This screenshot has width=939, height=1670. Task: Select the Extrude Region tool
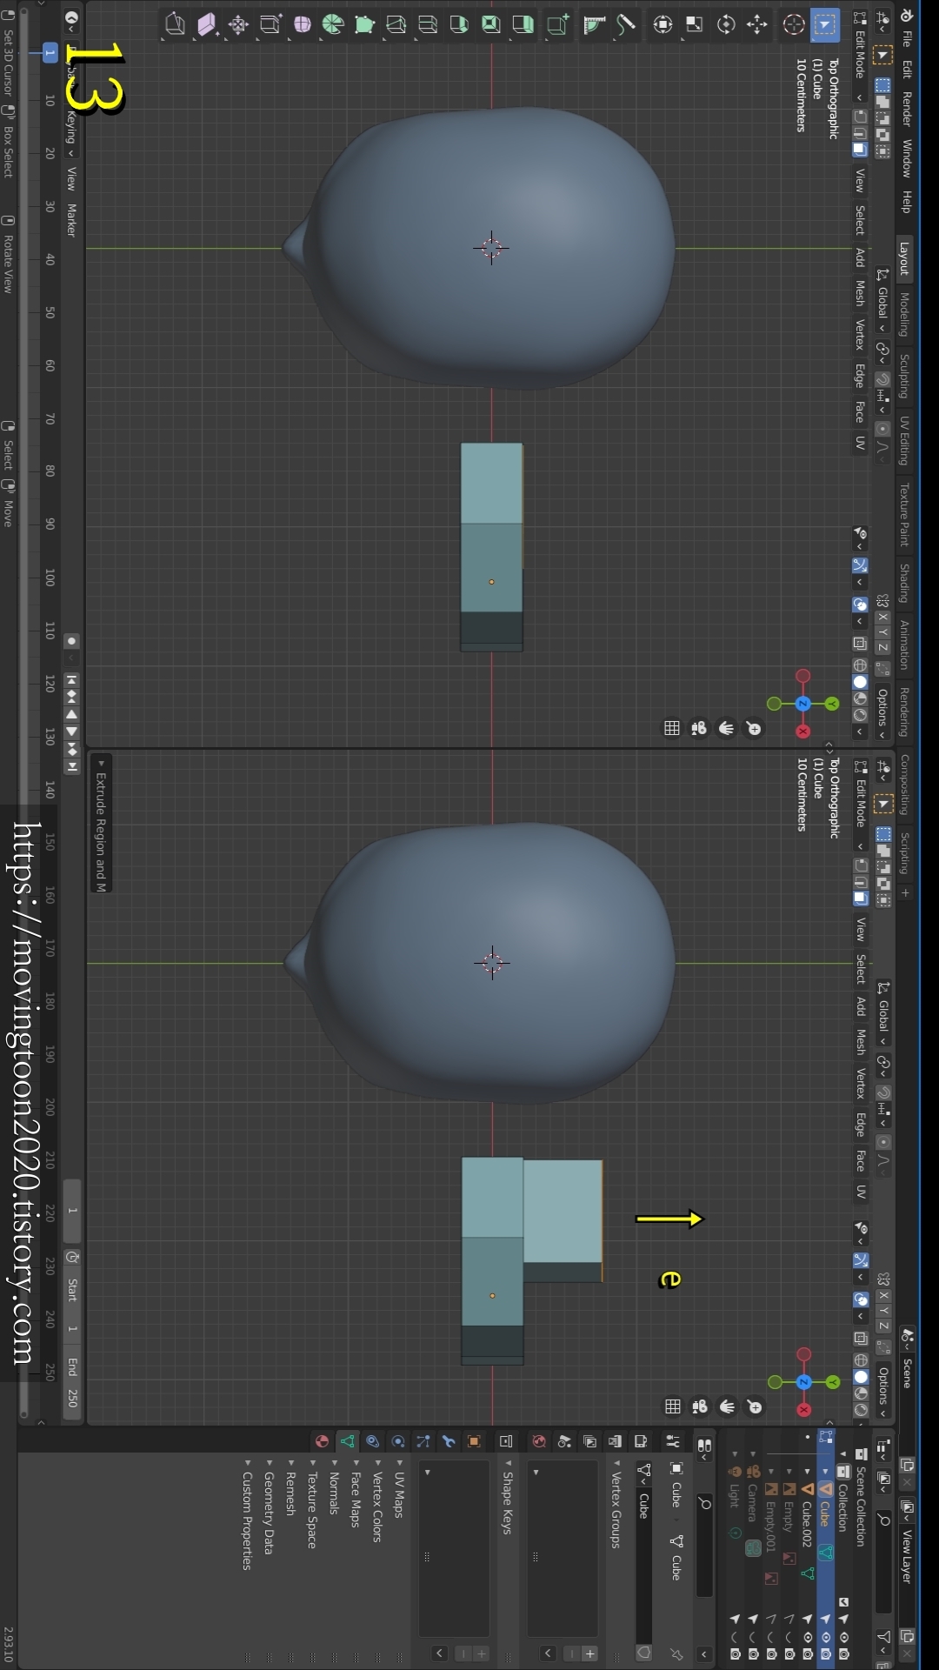pyautogui.click(x=523, y=25)
